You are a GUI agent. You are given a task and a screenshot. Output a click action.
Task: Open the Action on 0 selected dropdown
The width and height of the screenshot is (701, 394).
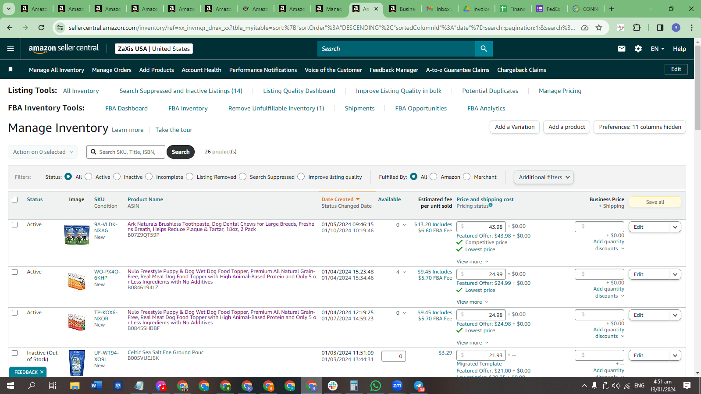point(43,152)
